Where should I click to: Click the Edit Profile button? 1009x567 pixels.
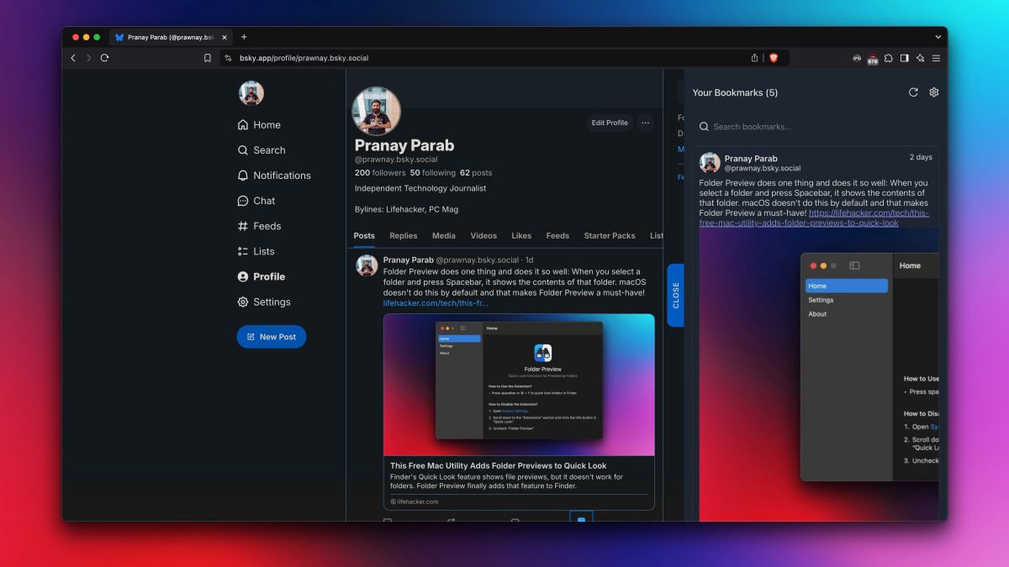(x=610, y=123)
